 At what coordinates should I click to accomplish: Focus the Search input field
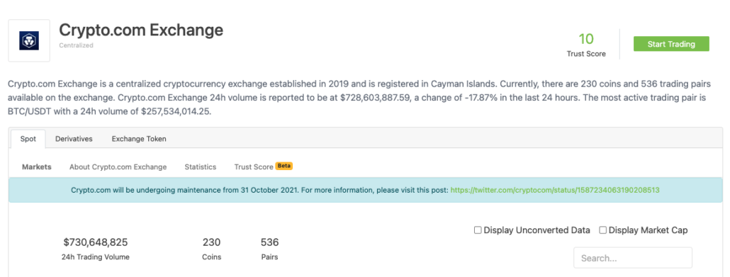coord(633,258)
